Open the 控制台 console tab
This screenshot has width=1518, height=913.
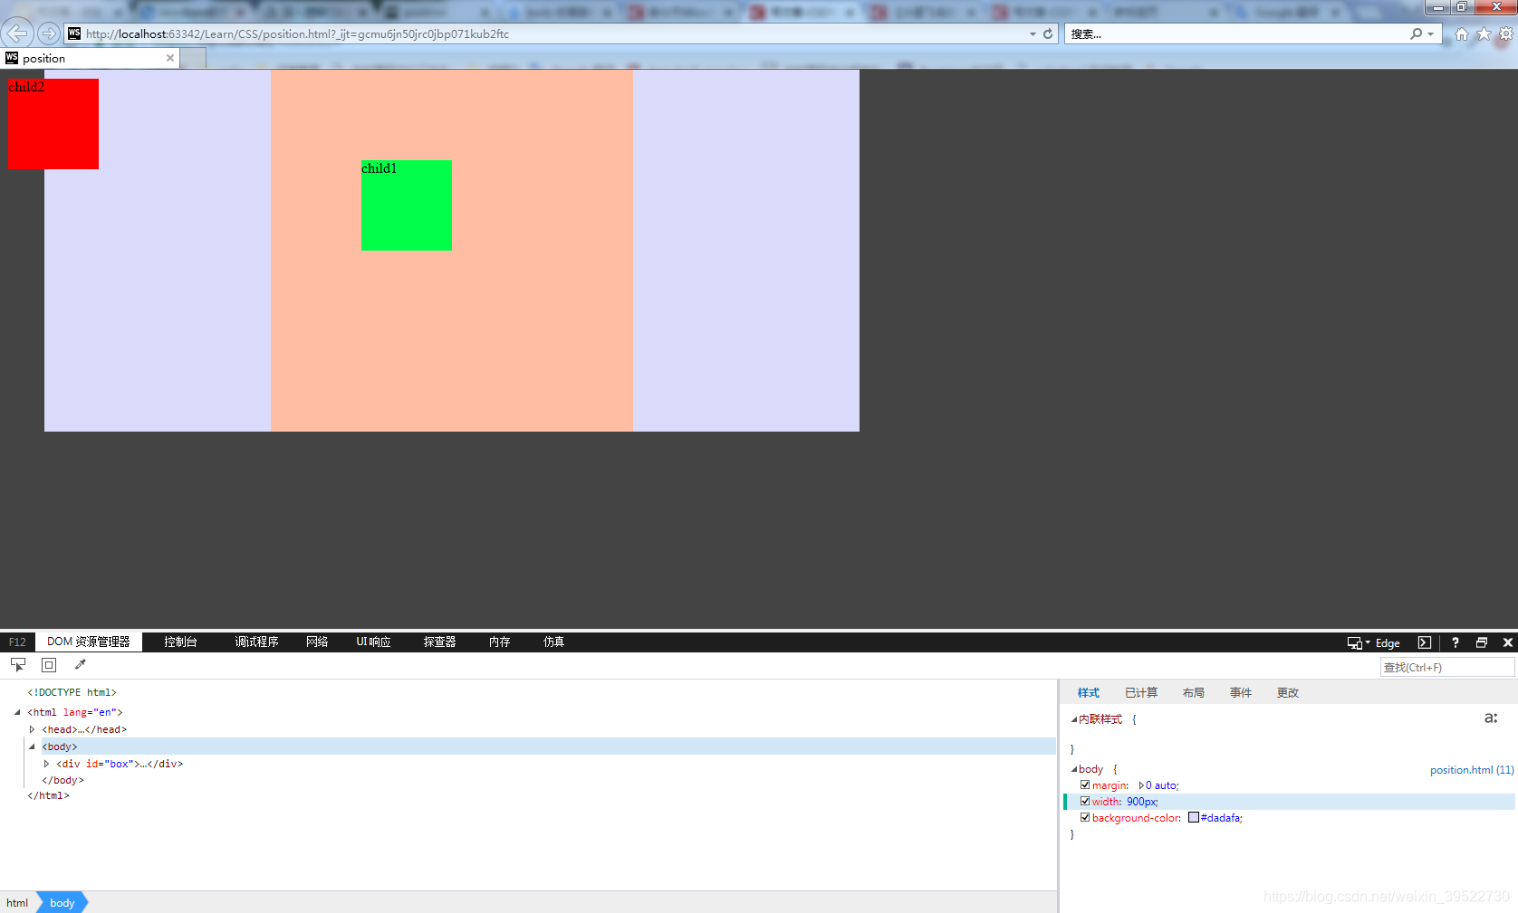click(180, 642)
